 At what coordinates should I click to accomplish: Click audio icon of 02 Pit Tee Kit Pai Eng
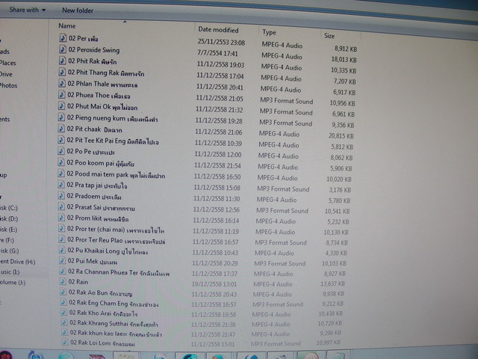pyautogui.click(x=61, y=140)
